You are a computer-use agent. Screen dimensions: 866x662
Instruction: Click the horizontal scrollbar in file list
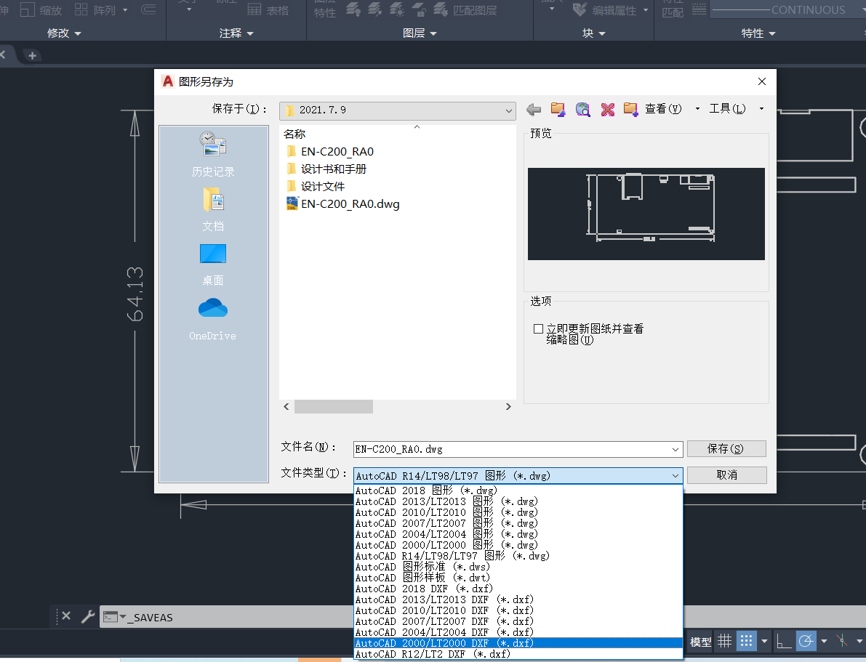(x=334, y=407)
